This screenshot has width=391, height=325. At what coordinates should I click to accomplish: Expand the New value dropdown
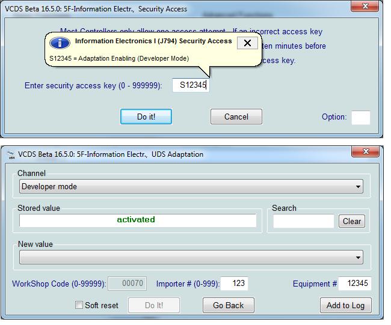tap(191, 257)
